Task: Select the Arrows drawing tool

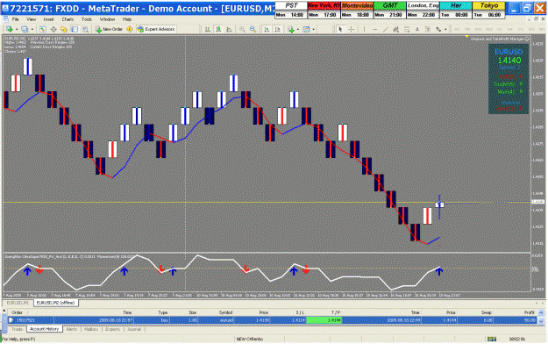Action: coord(438,29)
